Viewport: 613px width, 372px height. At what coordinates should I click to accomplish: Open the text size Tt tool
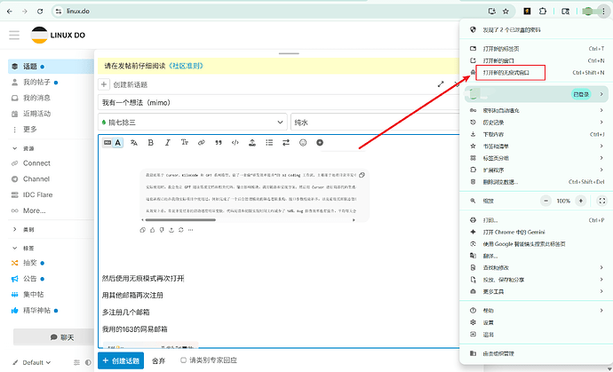[185, 143]
